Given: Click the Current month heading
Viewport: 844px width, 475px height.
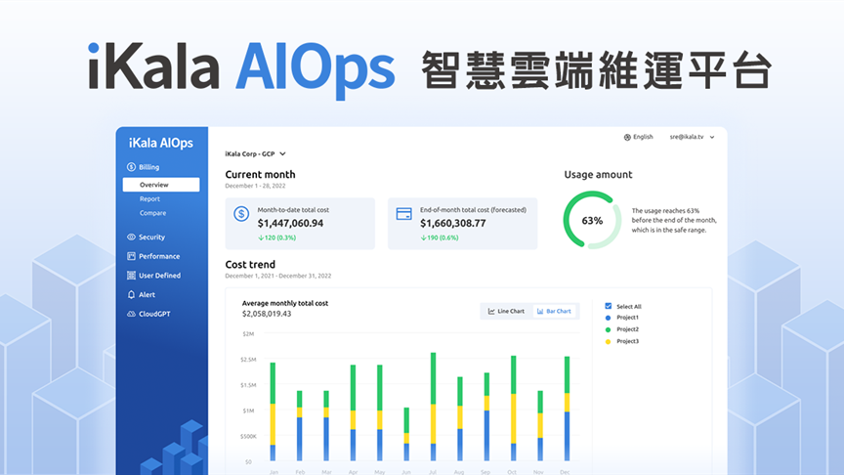Looking at the screenshot, I should click(x=260, y=175).
